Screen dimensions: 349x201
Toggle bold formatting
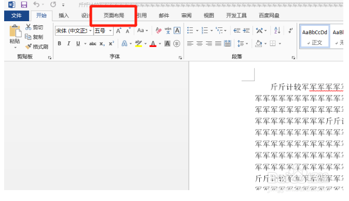tap(60, 43)
